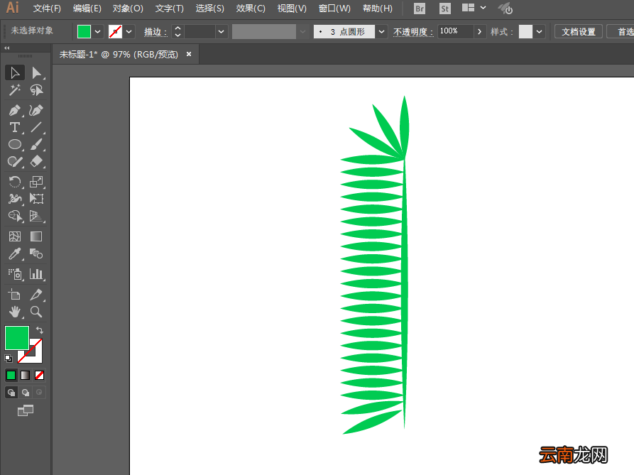Choose the Lasso tool

36,90
